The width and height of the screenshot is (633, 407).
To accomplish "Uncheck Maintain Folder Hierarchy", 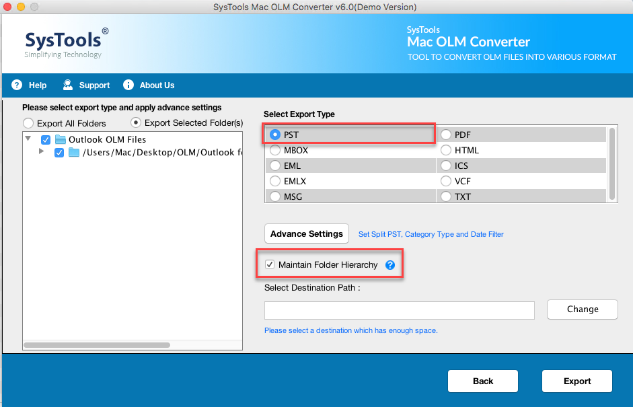I will (x=269, y=264).
